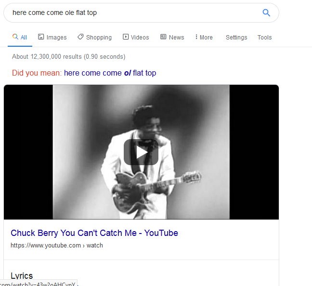Click the 'here come come ol flat top' suggestion

110,73
